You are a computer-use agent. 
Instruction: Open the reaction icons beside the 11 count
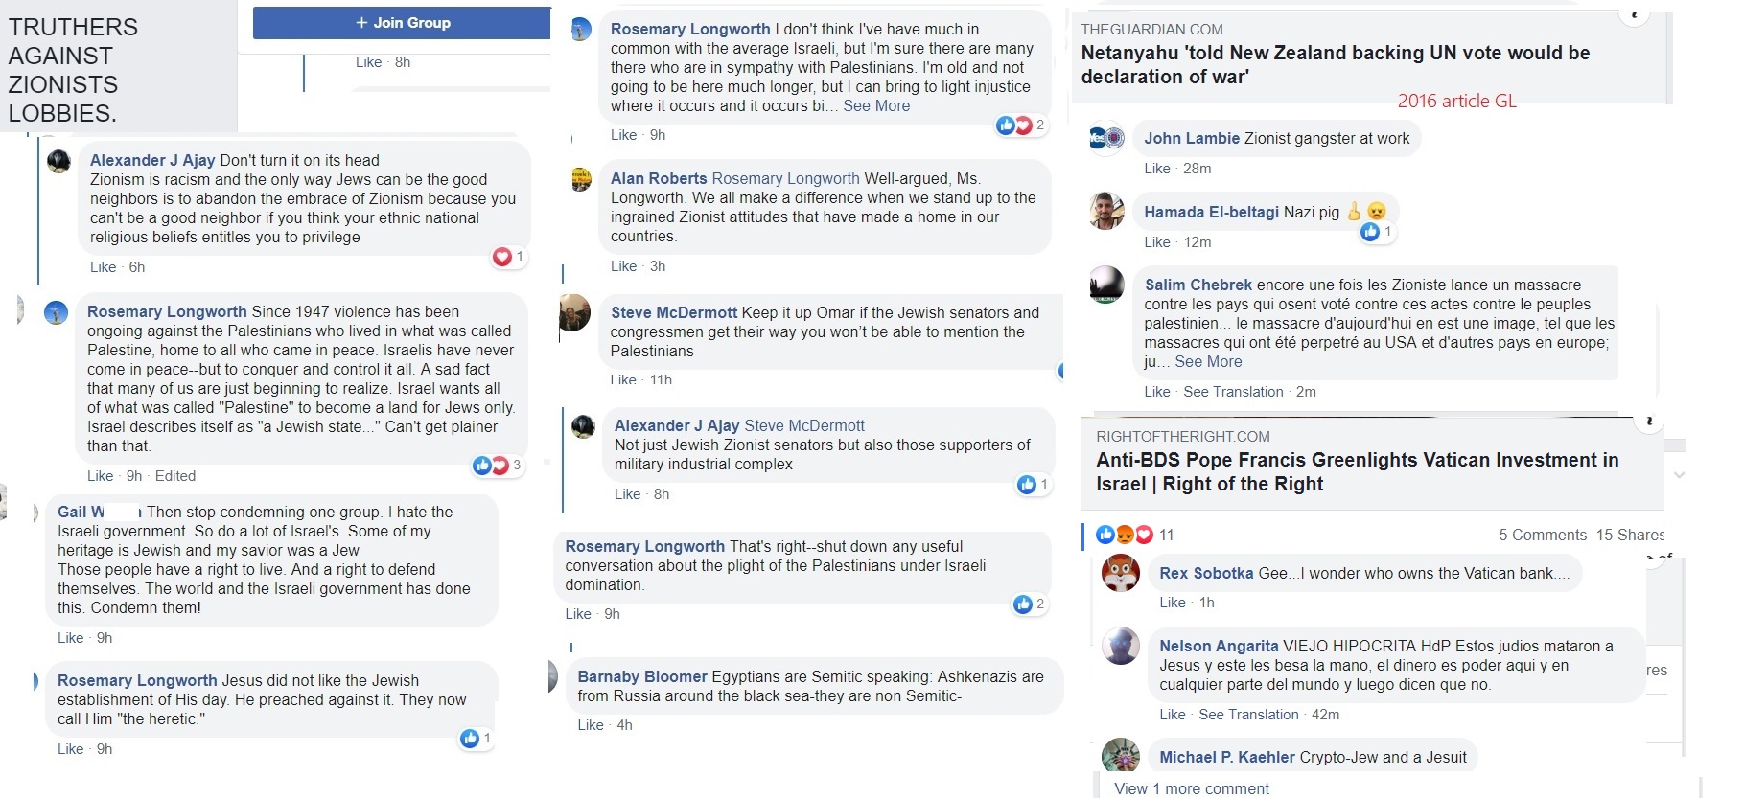tap(1124, 535)
